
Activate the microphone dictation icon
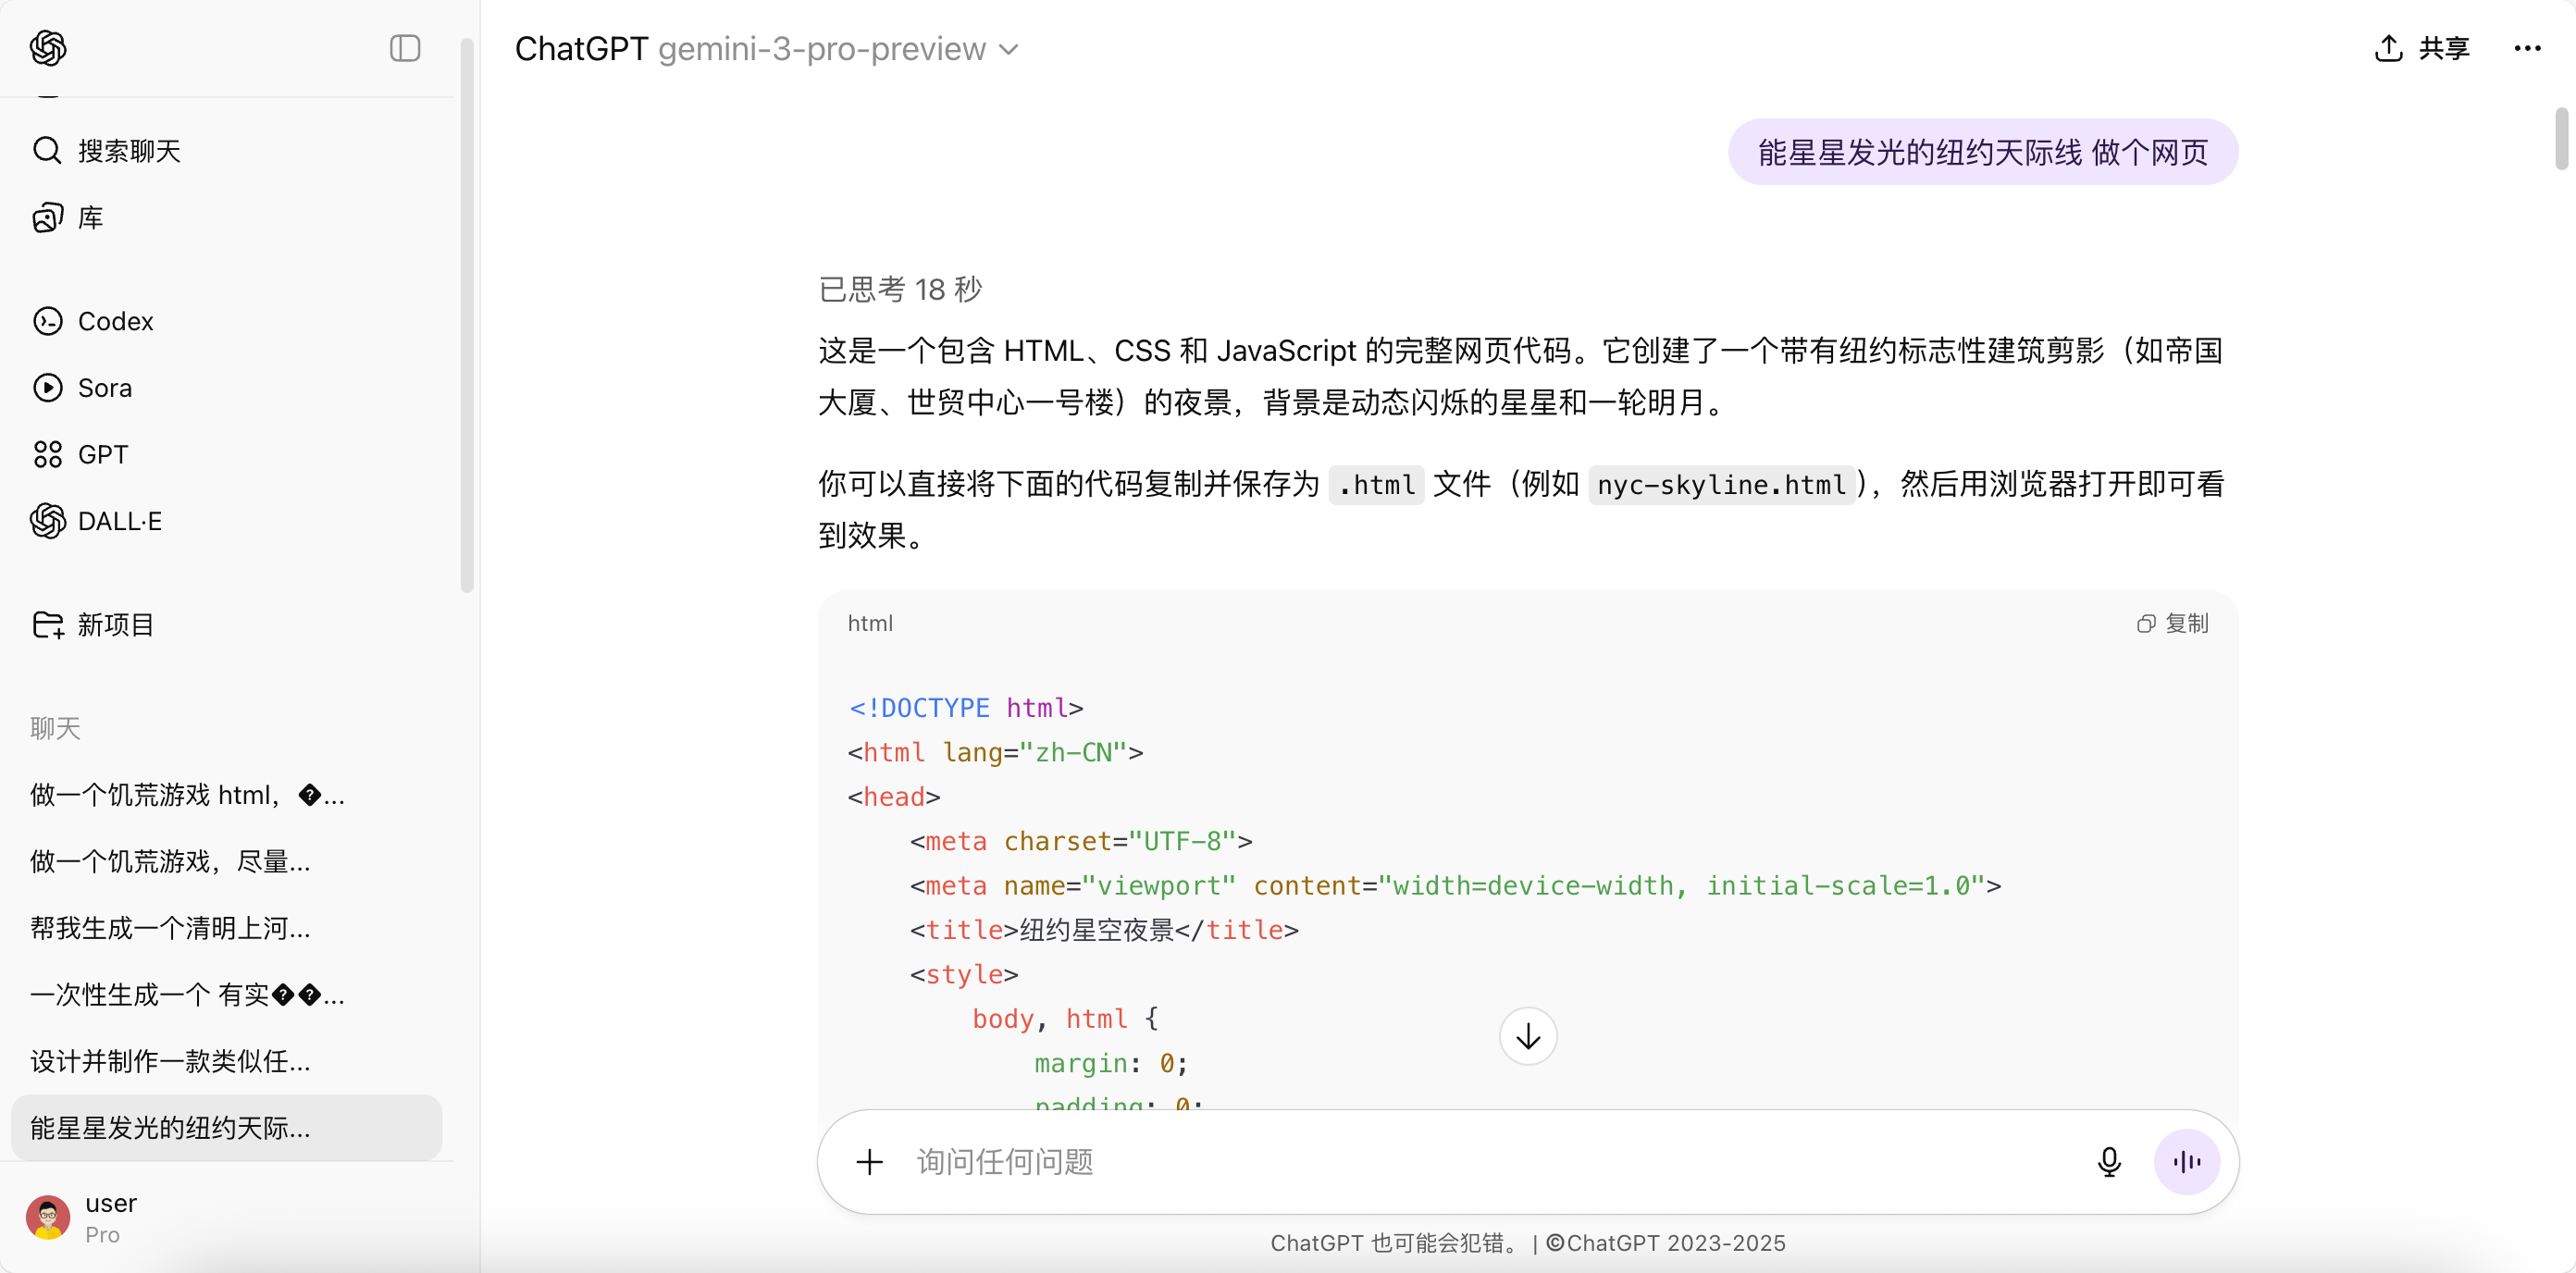[x=2109, y=1162]
